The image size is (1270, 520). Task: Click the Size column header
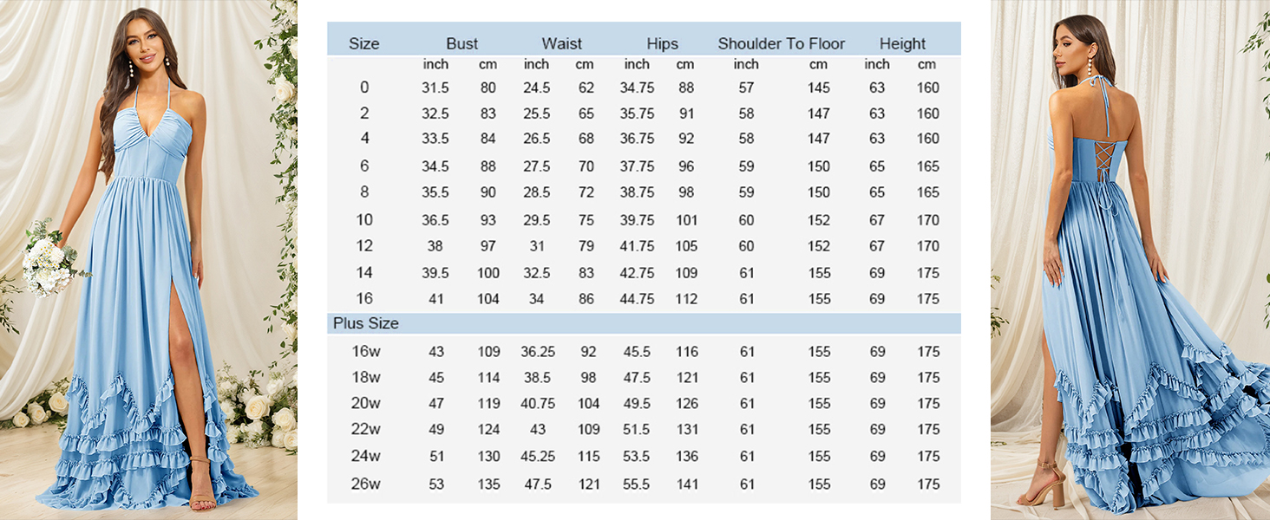click(x=363, y=43)
